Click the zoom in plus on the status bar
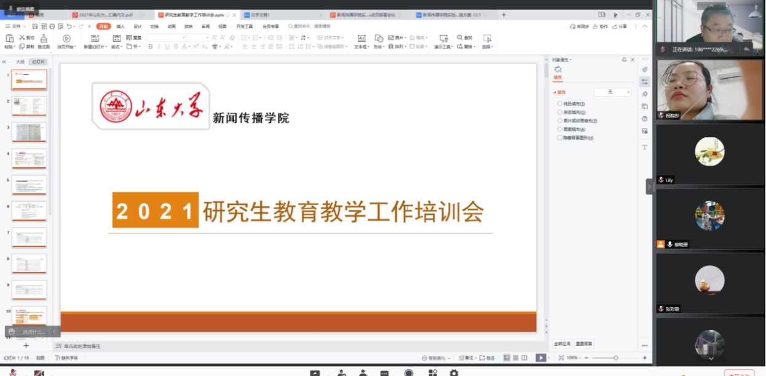 point(644,358)
